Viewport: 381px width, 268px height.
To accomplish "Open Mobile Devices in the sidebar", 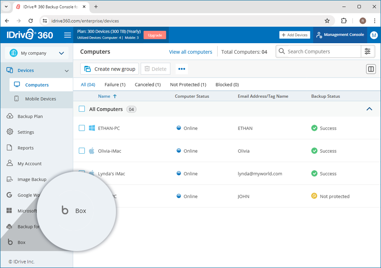I will (40, 99).
